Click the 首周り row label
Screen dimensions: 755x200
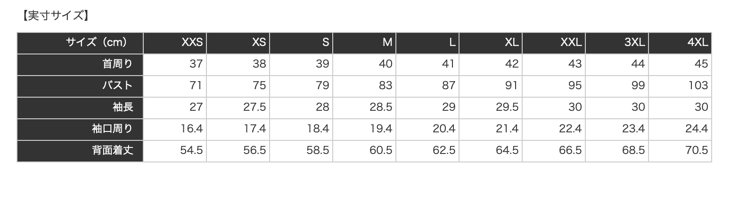[117, 64]
